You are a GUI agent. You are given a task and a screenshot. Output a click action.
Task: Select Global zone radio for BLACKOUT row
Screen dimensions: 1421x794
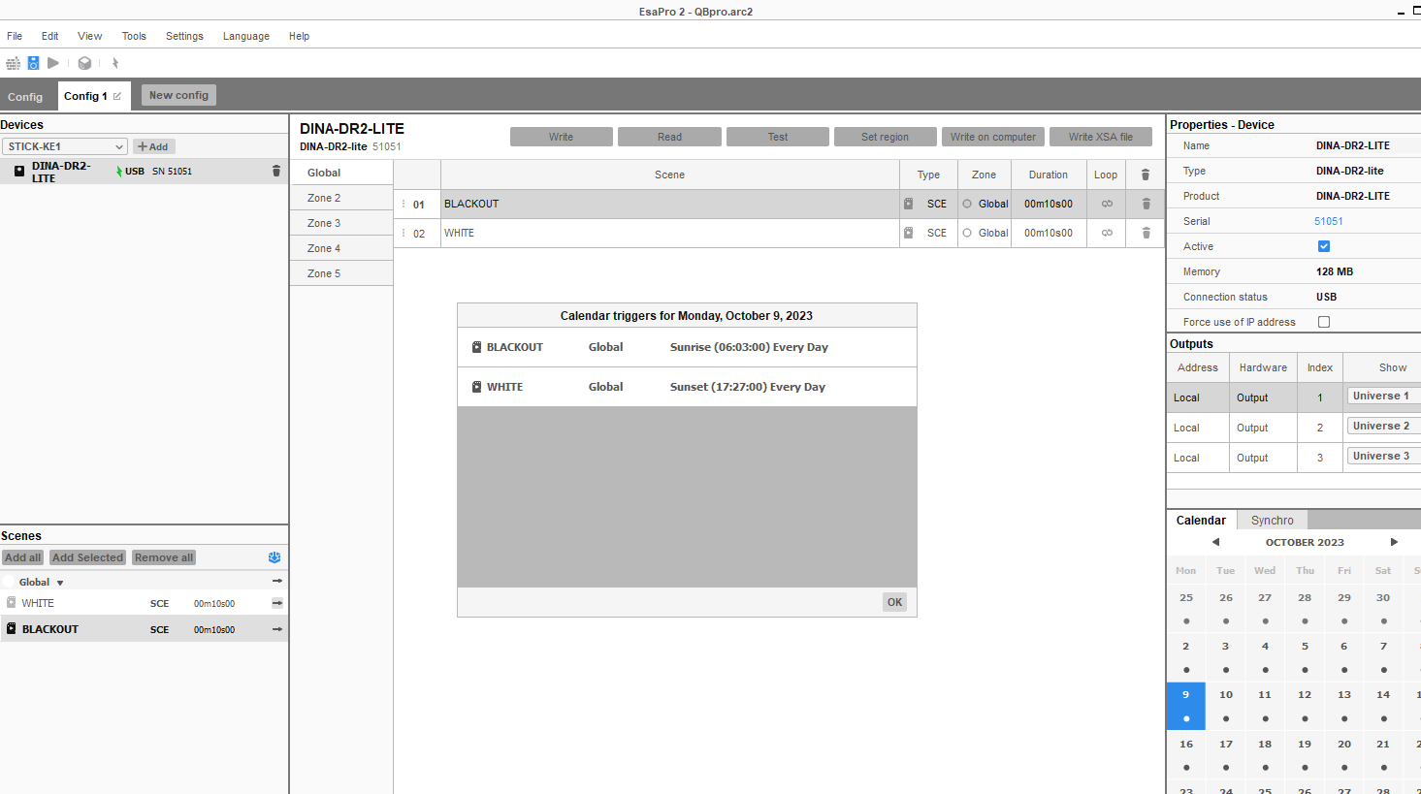coord(967,204)
